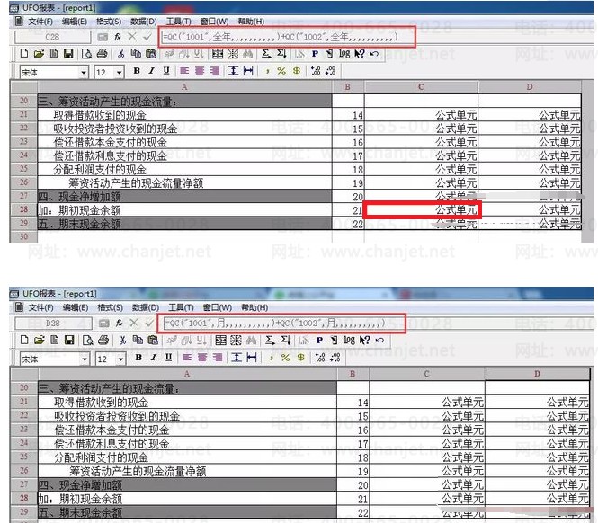Click the P icon in upper window toolbar
This screenshot has width=598, height=523.
315,54
